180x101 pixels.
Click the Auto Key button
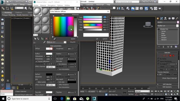coord(131,91)
